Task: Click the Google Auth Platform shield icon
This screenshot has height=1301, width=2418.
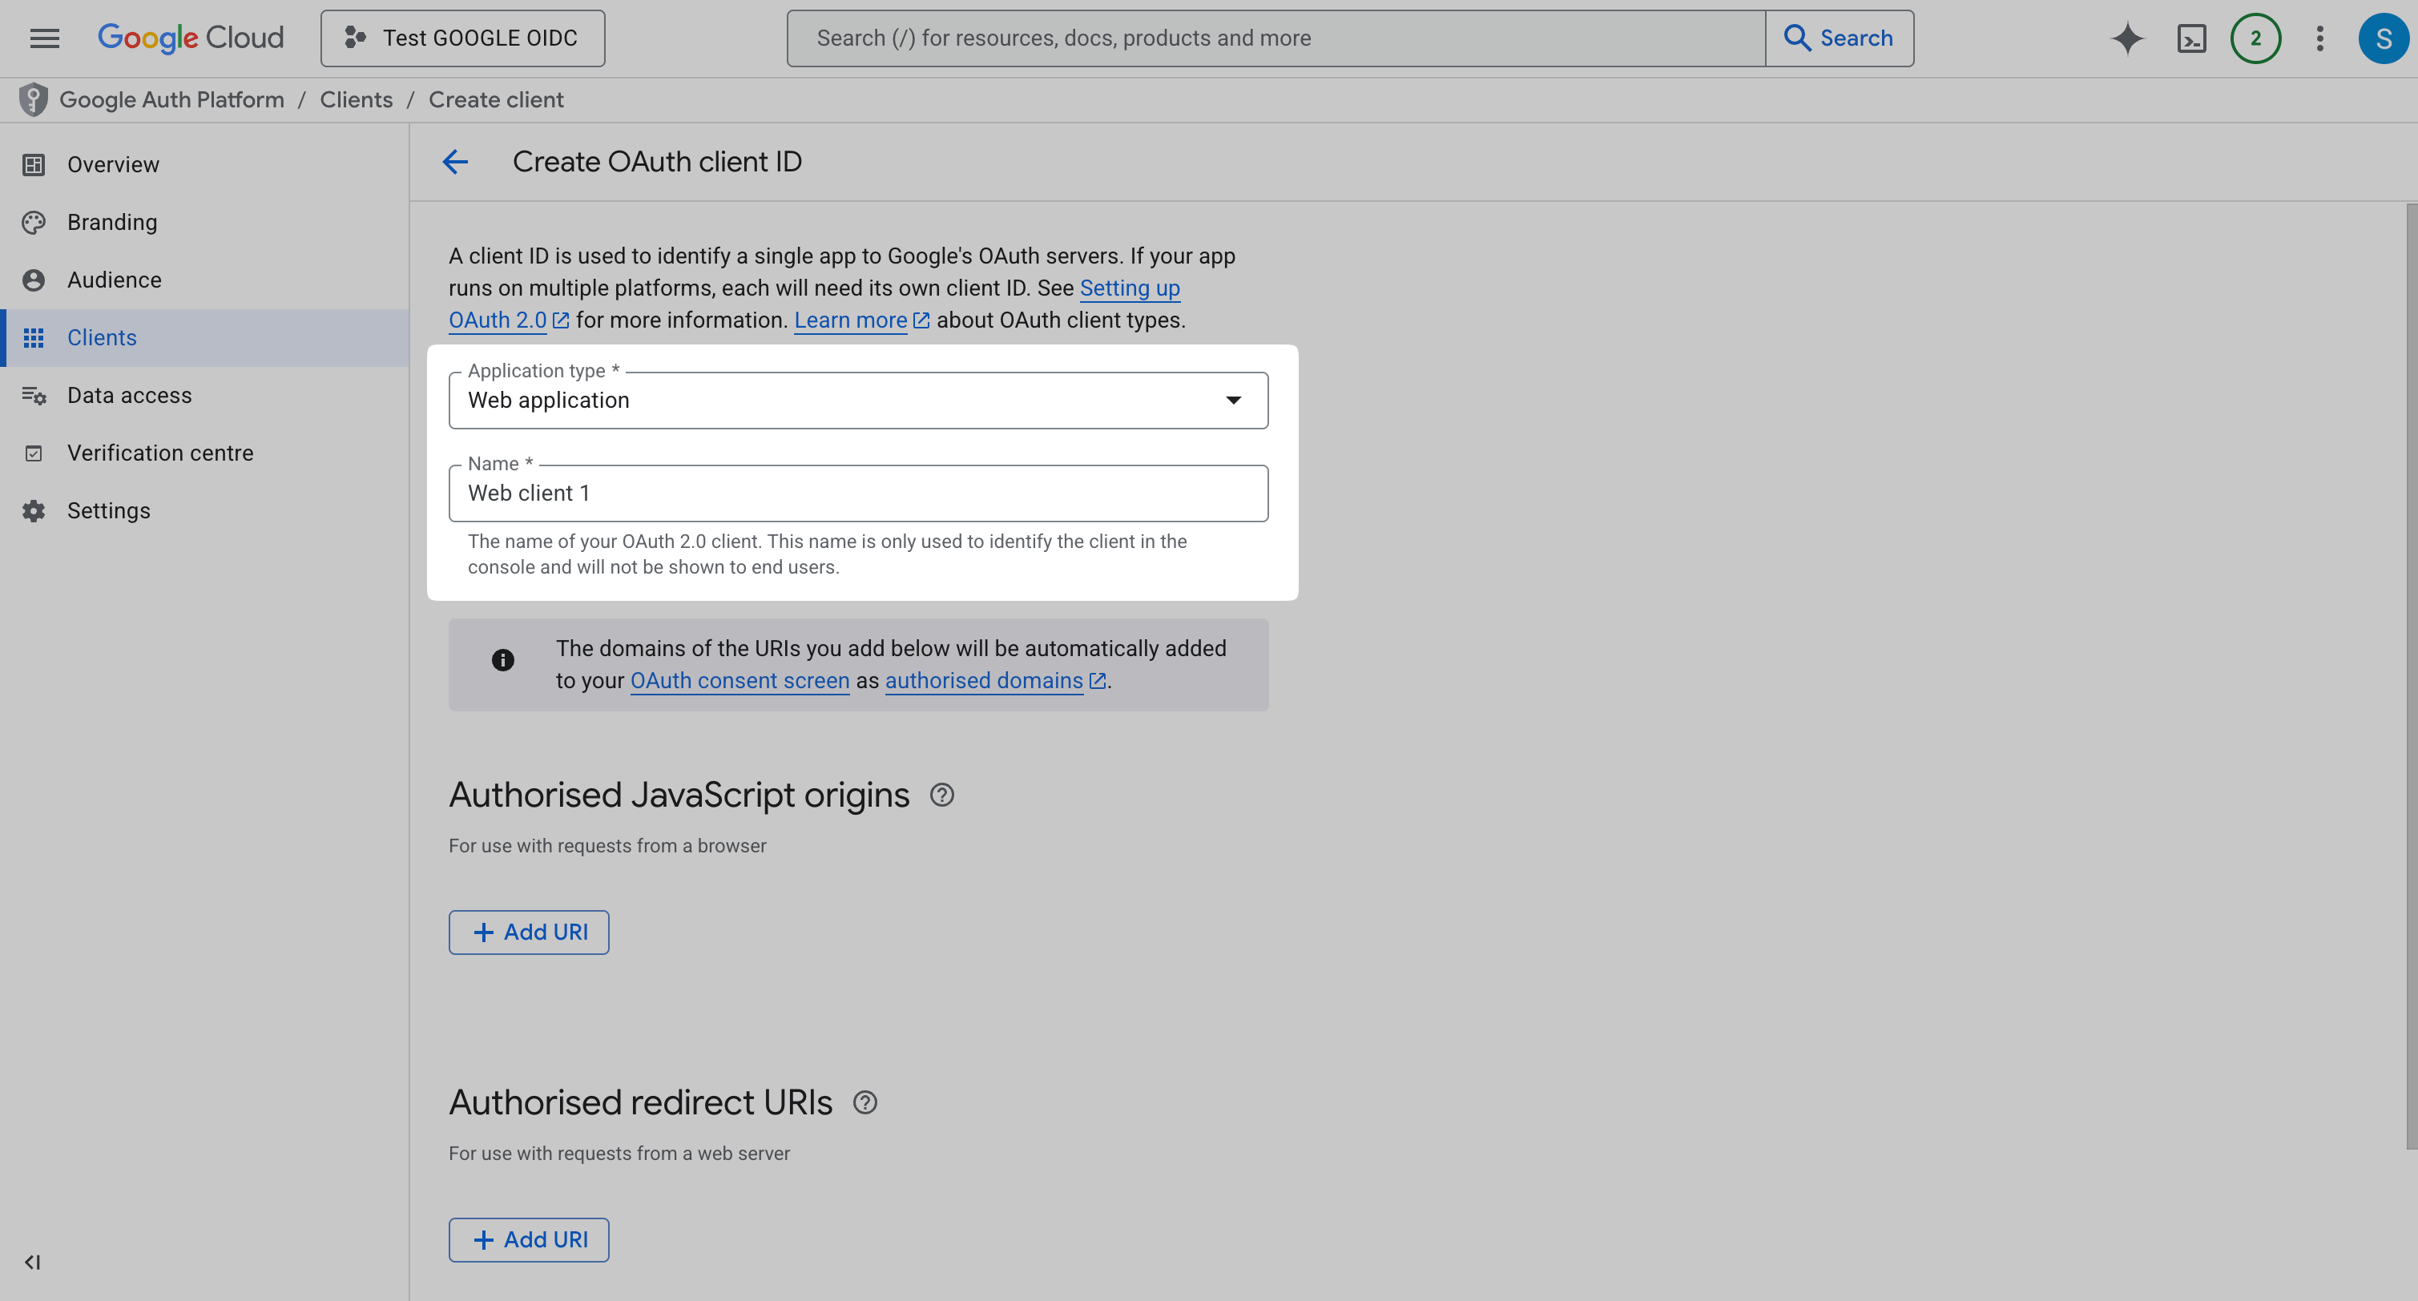Action: (33, 99)
